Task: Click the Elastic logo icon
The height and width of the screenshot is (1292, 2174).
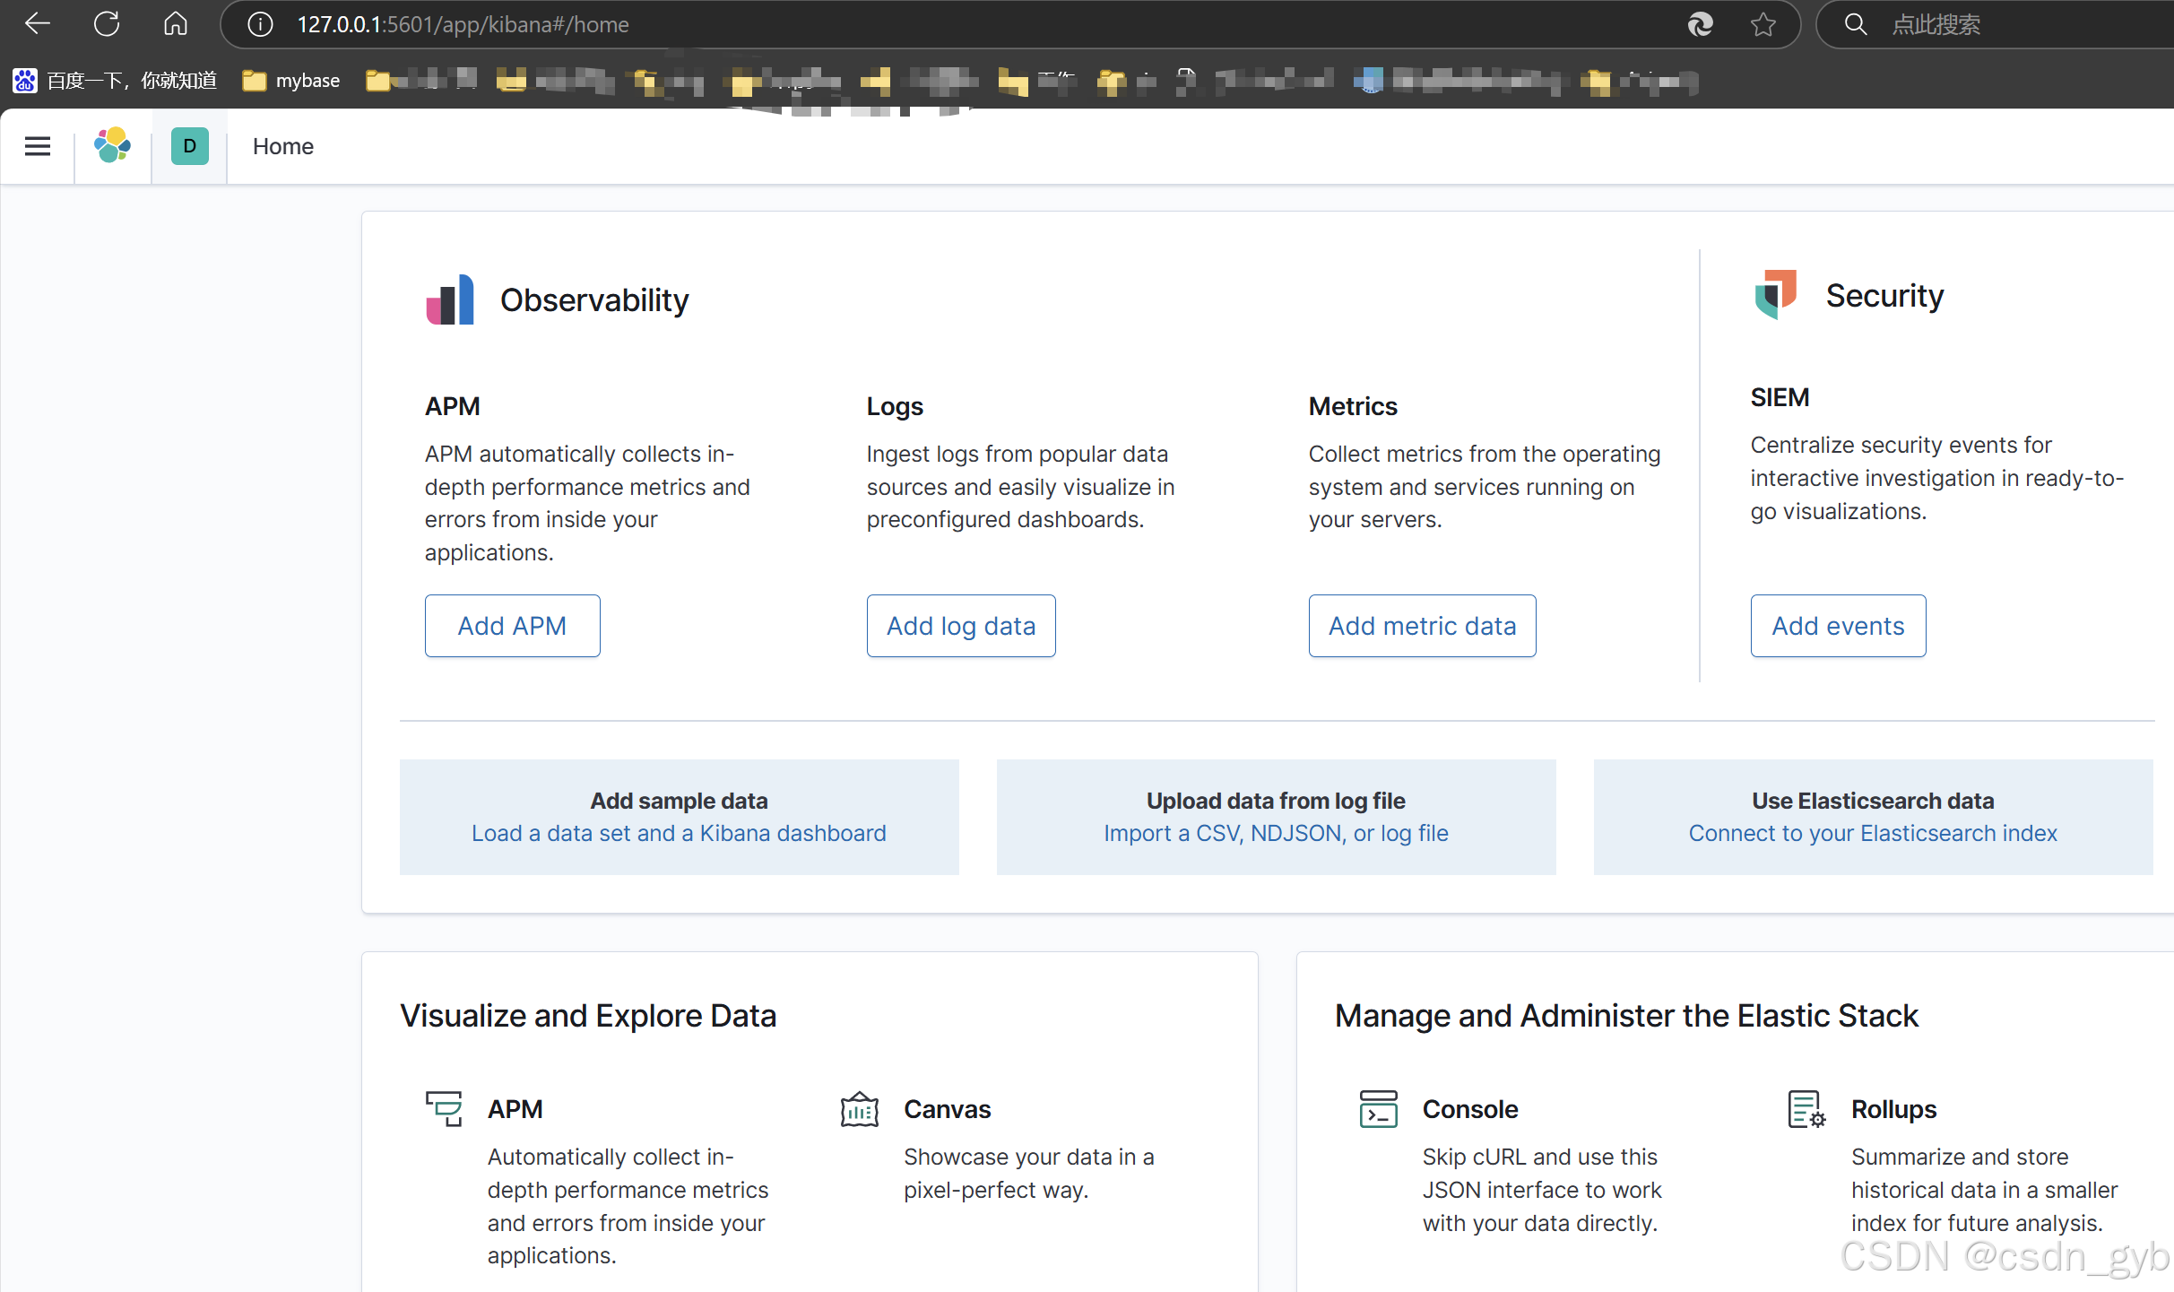Action: (x=113, y=146)
